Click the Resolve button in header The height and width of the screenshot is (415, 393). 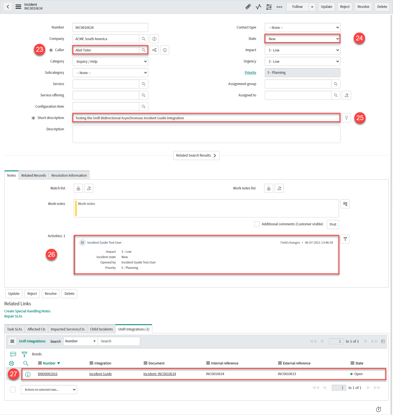click(x=363, y=7)
